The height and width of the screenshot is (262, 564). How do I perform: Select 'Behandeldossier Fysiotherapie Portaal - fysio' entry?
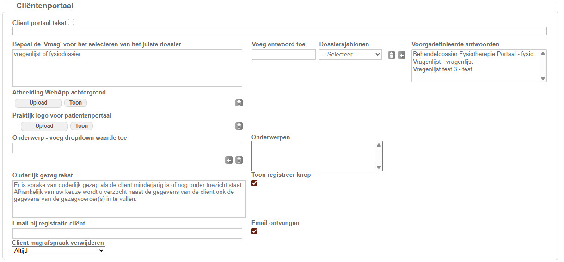(x=473, y=54)
